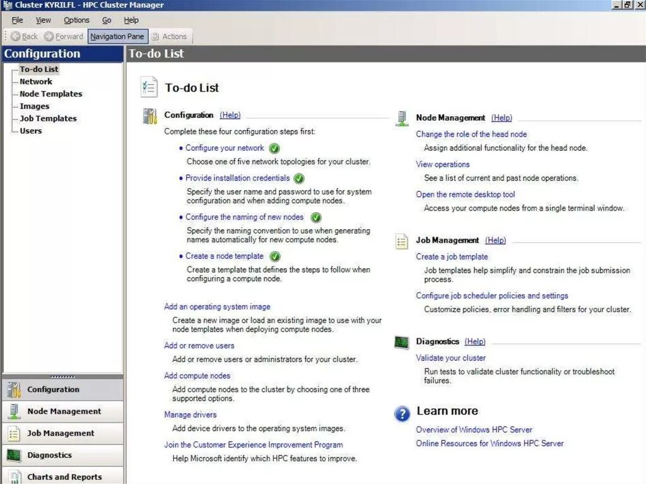Viewport: 646px width, 484px height.
Task: Click green checkmark beside Configure the naming
Action: click(316, 217)
